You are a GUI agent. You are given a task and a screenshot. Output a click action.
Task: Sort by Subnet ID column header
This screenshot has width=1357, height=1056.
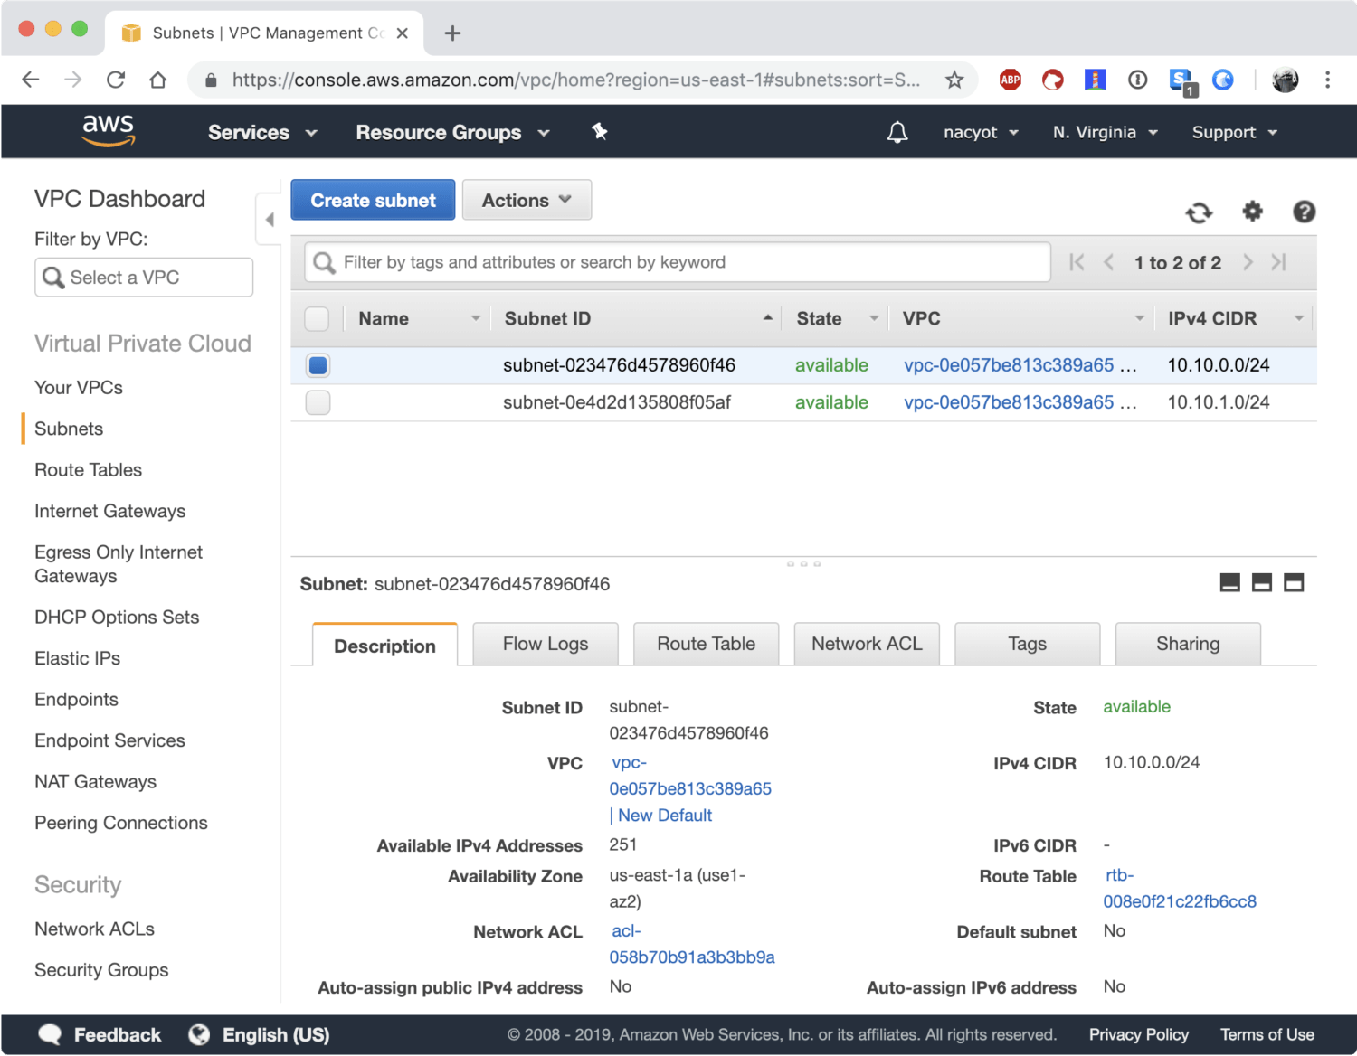click(x=547, y=319)
